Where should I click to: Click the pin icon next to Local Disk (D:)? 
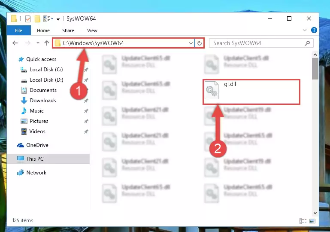[x=86, y=80]
